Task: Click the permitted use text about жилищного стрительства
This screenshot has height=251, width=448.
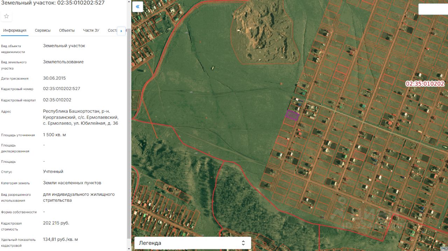Action: click(x=79, y=197)
